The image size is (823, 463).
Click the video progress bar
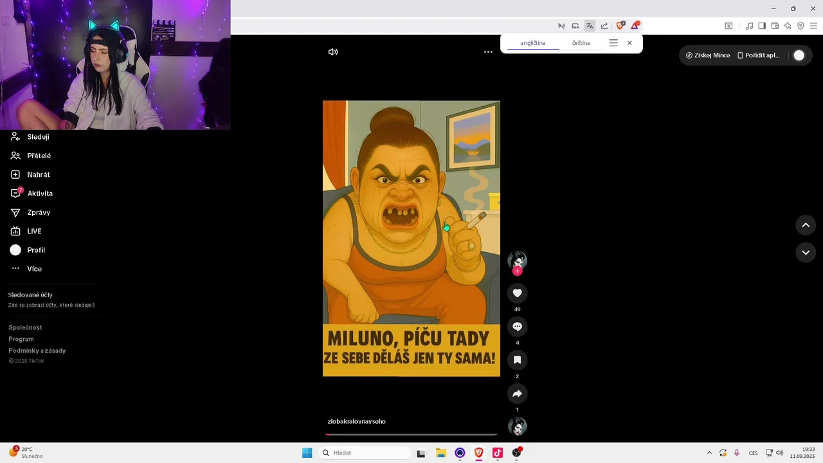(x=411, y=434)
